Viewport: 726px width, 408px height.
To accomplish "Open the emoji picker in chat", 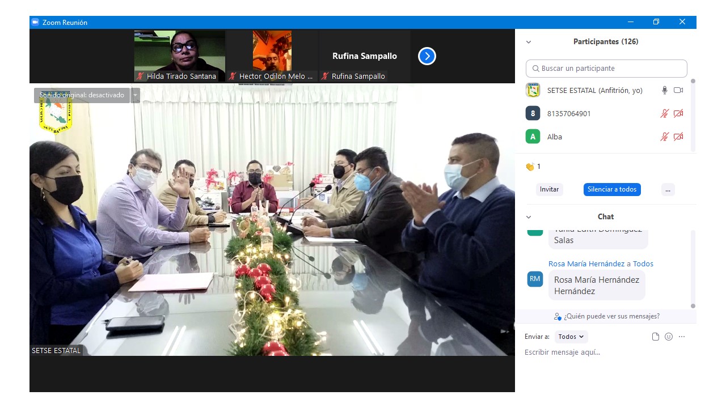I will coord(669,337).
